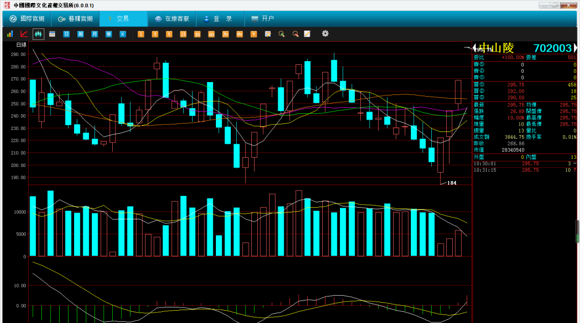
Task: Open the calendar date icon in toolbar
Action: 52,34
